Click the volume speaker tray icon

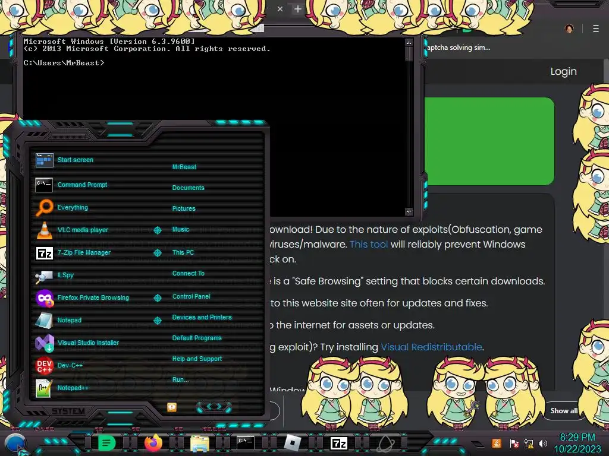tap(543, 443)
